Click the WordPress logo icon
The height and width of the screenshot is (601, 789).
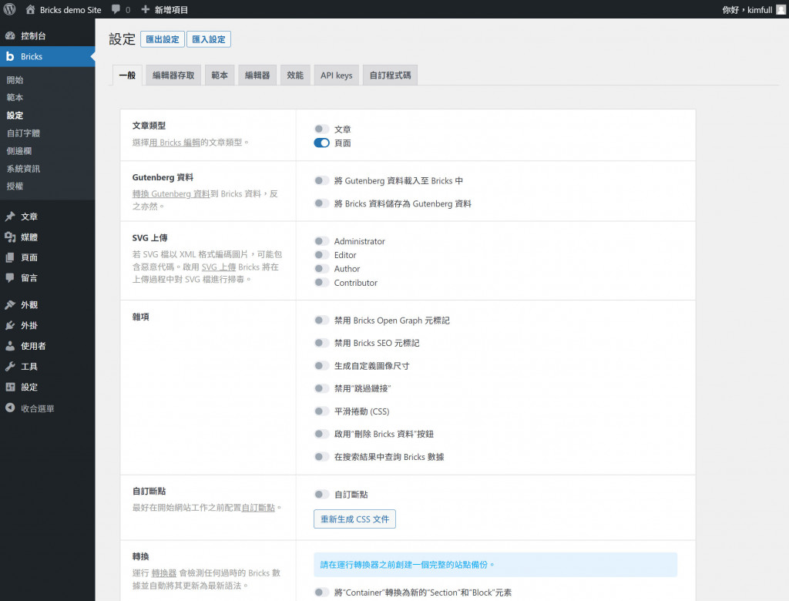point(9,9)
